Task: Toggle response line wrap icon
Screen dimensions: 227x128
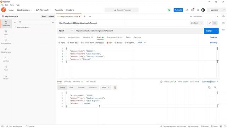Action: pyautogui.click(x=115, y=87)
